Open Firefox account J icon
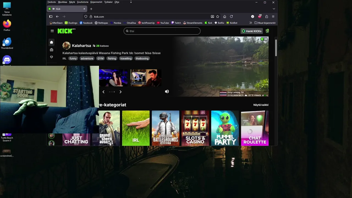This screenshot has width=352, height=198. click(x=252, y=16)
